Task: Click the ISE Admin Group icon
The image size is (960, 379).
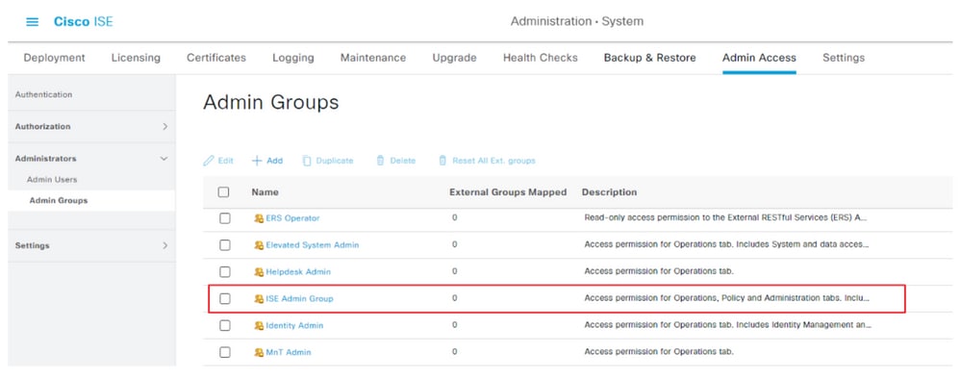Action: point(259,299)
